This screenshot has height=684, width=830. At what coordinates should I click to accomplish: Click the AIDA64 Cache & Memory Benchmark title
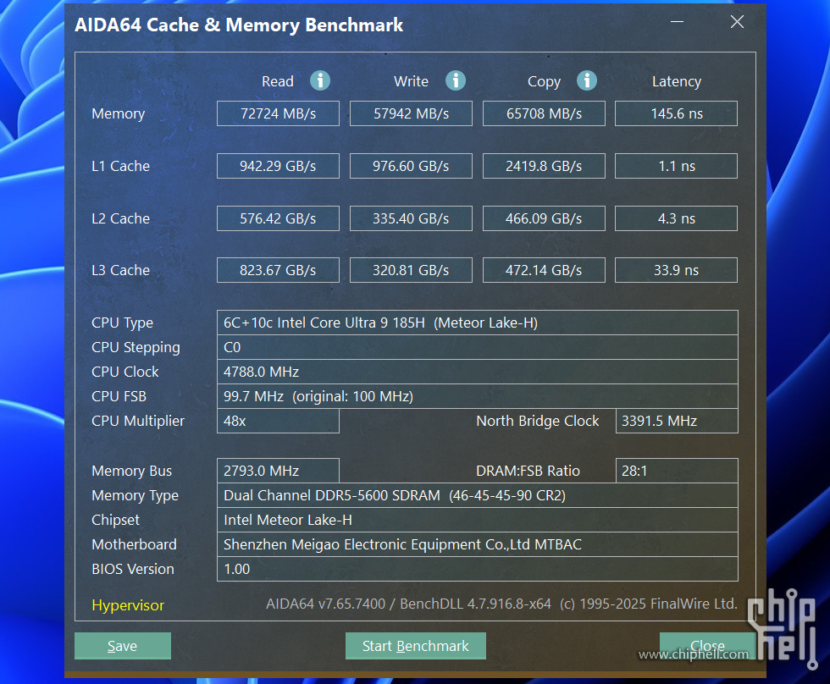(239, 25)
